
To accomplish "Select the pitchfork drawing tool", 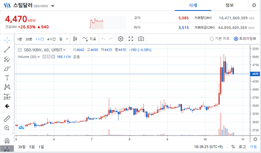I will click(7, 59).
